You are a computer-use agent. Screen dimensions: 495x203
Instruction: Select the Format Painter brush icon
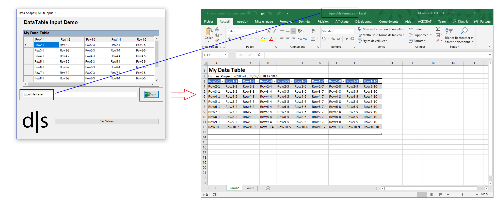click(x=217, y=40)
